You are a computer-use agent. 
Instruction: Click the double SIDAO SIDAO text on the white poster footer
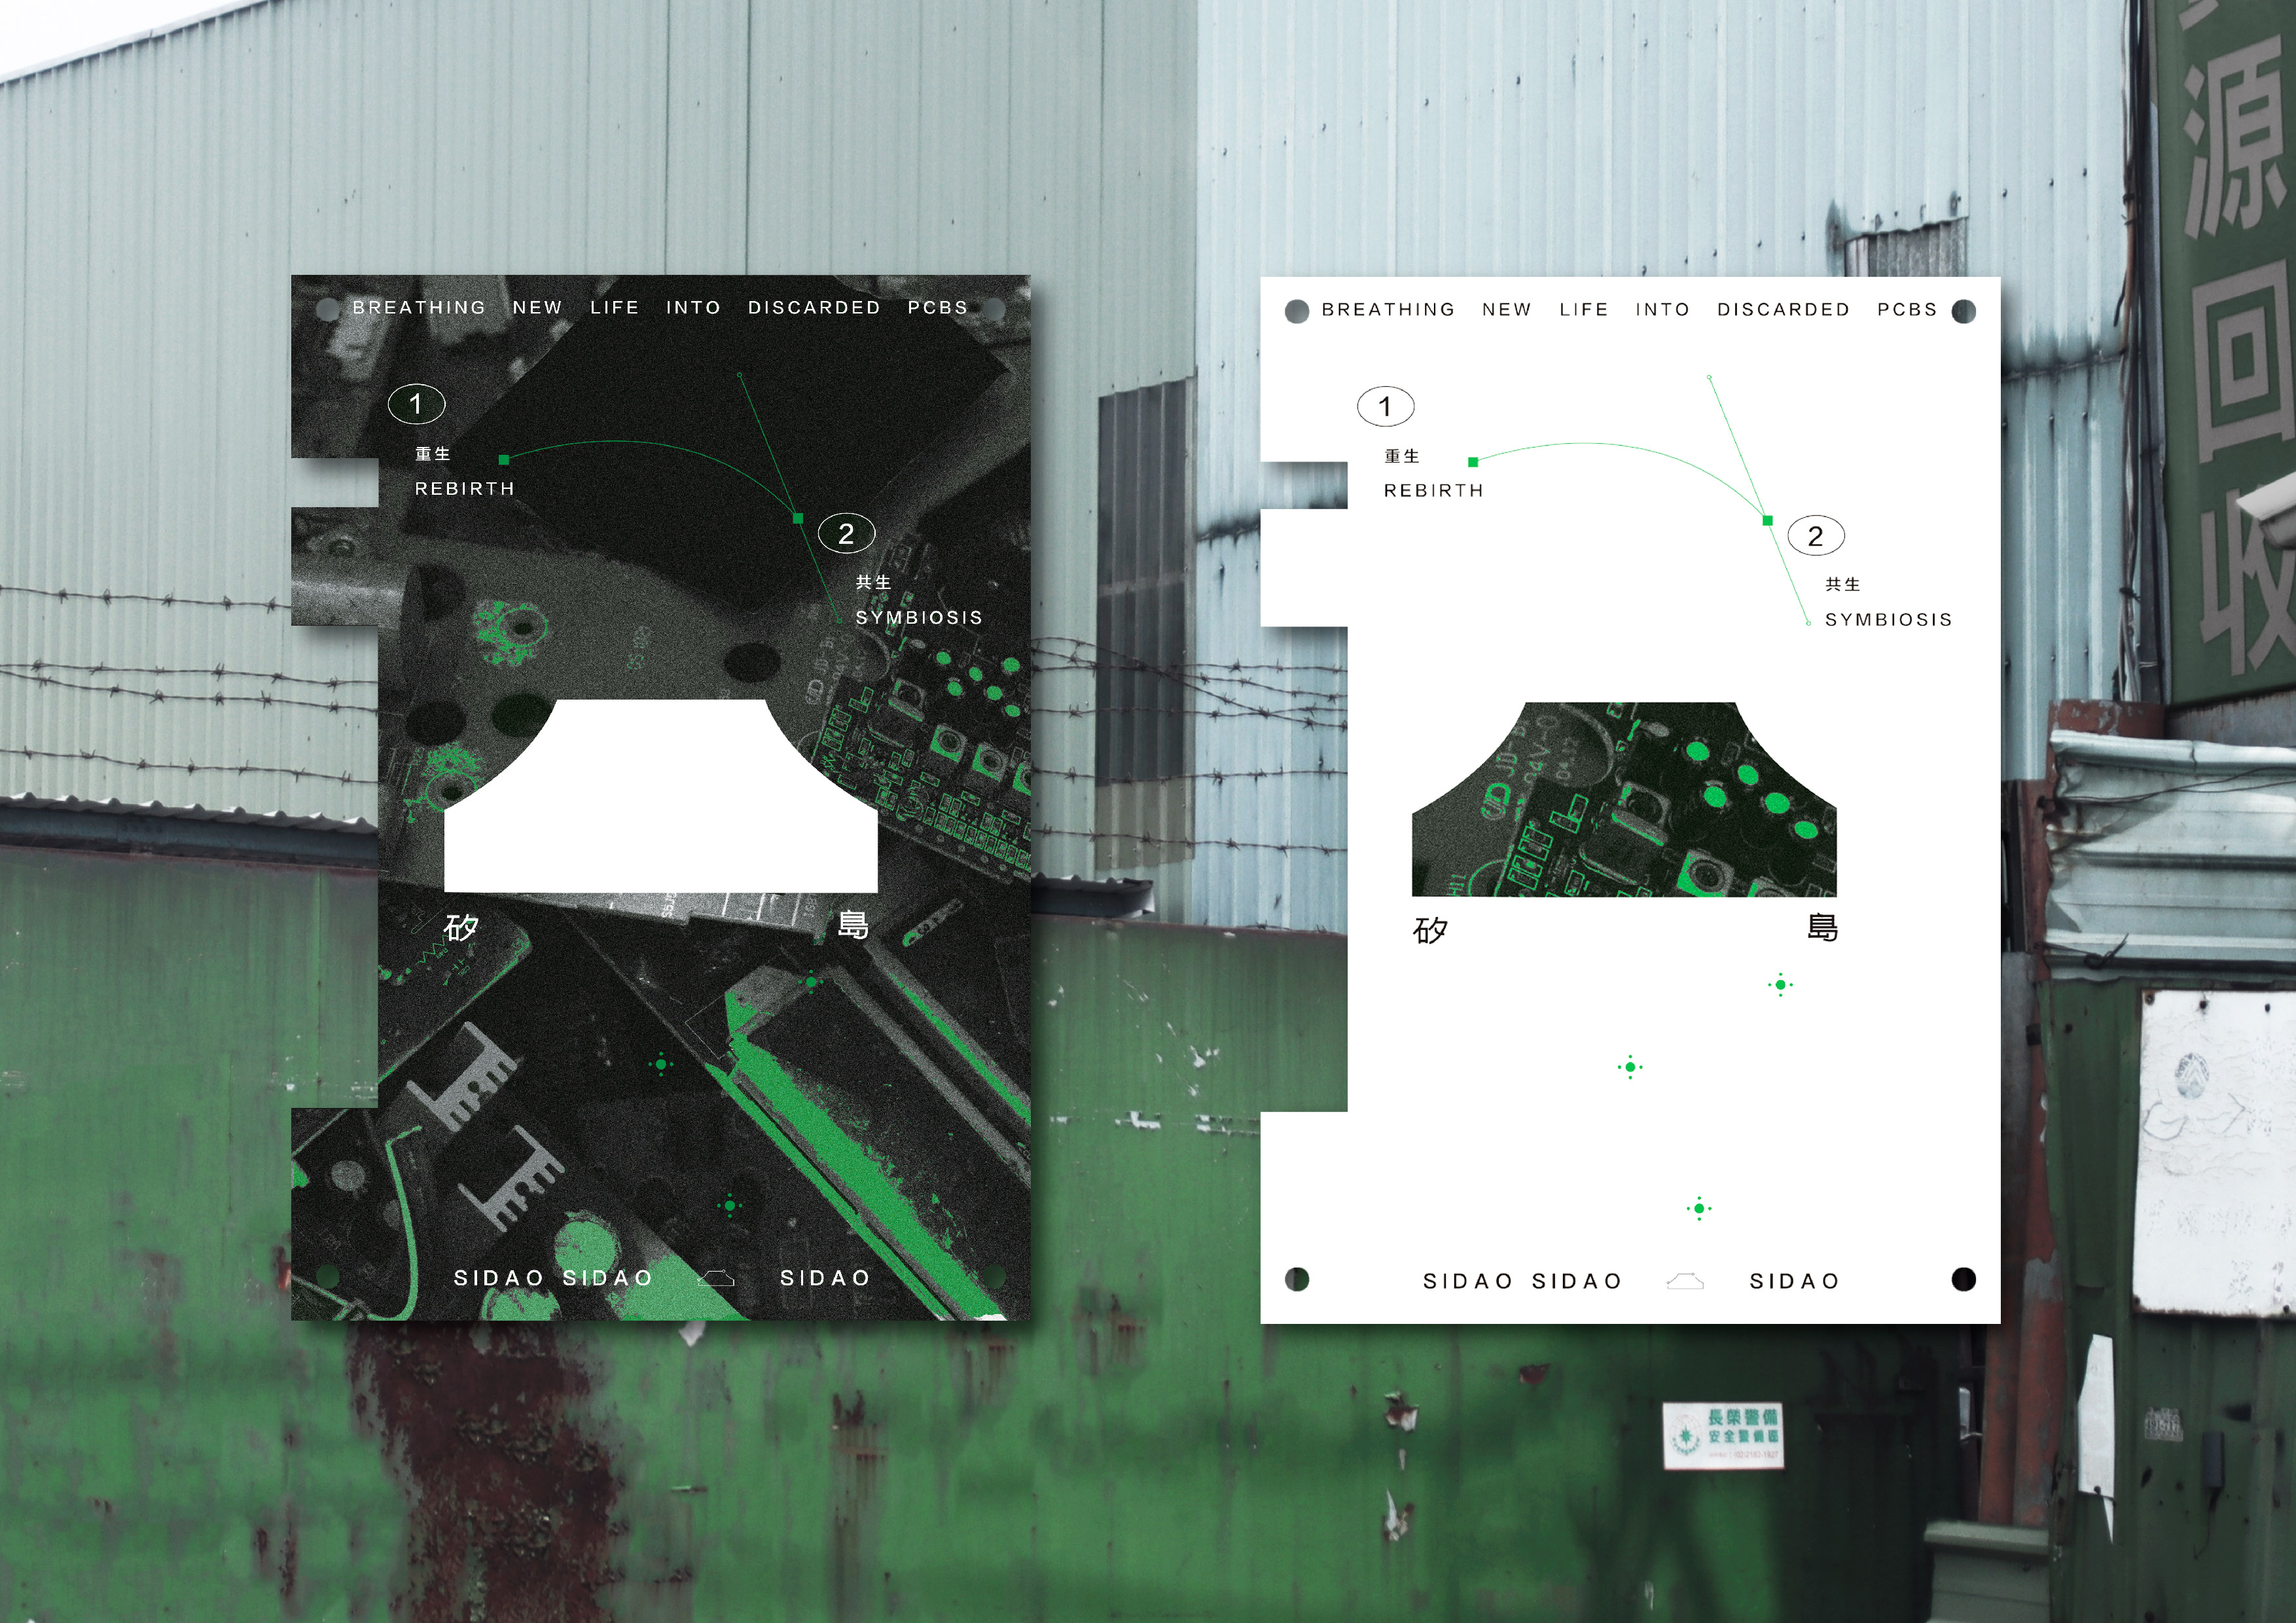coord(1522,1281)
